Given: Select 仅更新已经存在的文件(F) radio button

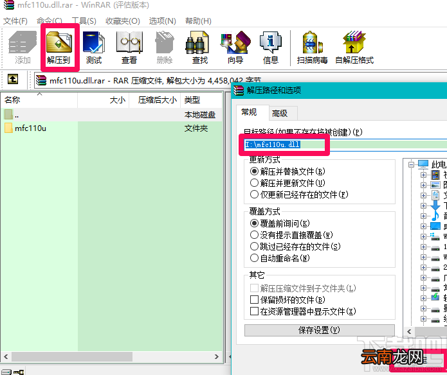Looking at the screenshot, I should click(x=254, y=195).
